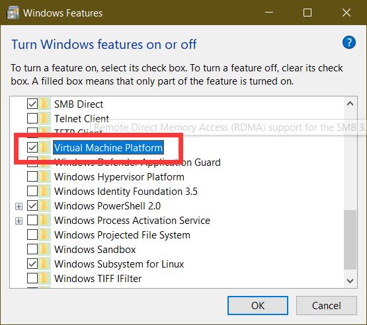Screen dimensions: 367x325
Task: Click the Cancel button
Action: point(327,306)
